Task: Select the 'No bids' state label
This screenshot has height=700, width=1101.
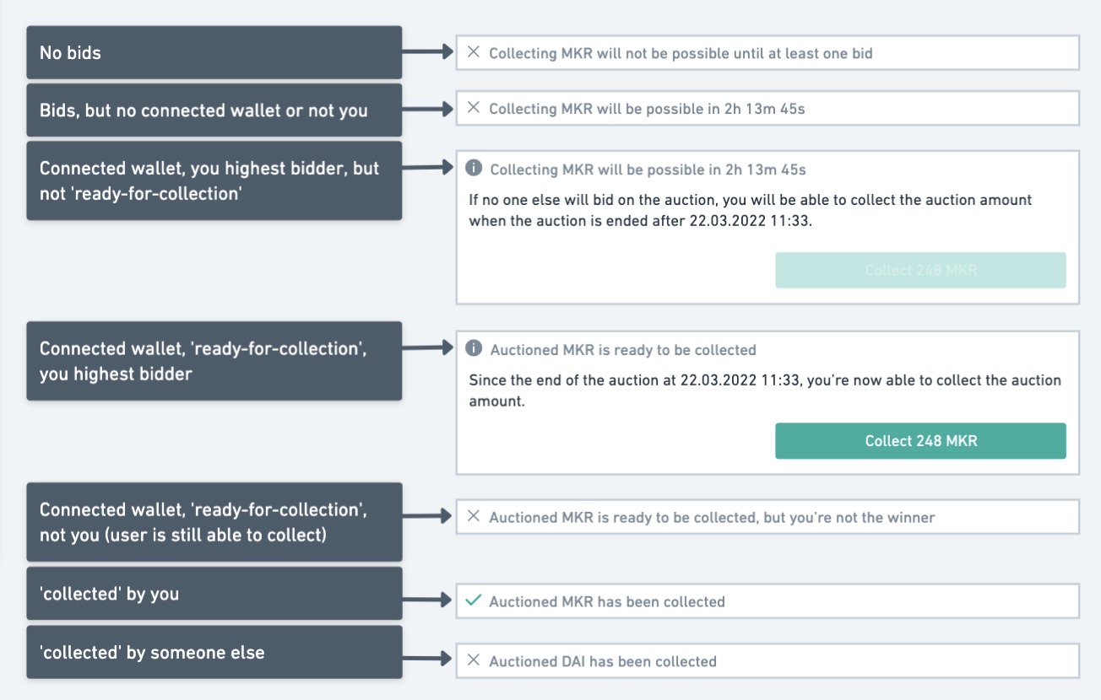Action: point(214,51)
